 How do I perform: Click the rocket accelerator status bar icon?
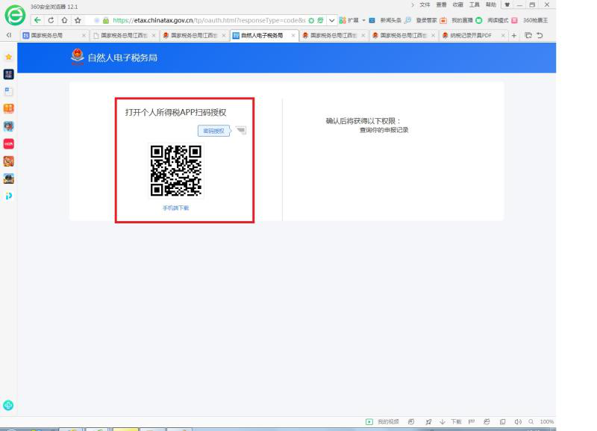428,421
